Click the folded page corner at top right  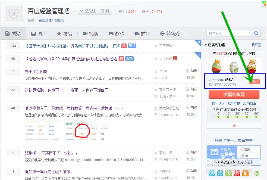click(263, 4)
